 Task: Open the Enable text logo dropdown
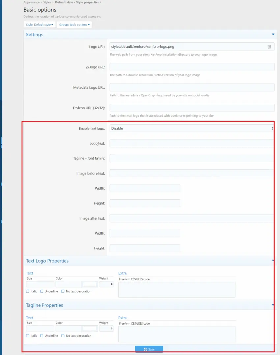[192, 128]
